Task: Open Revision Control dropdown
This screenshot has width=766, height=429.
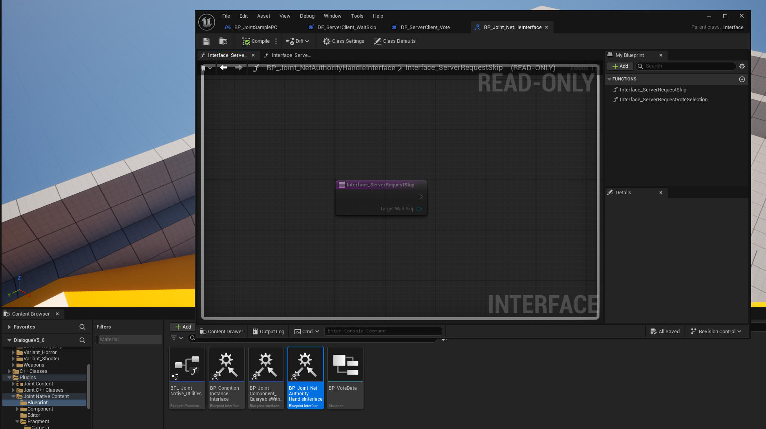Action: 716,332
